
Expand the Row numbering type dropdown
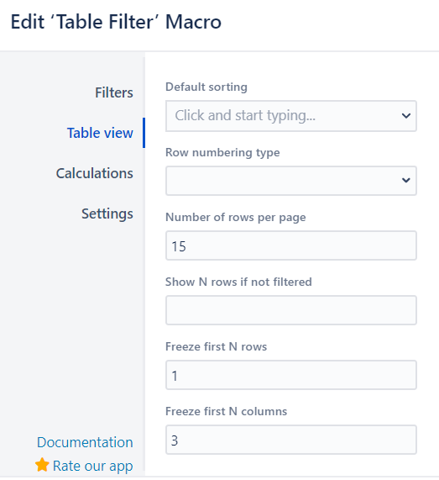coord(291,181)
